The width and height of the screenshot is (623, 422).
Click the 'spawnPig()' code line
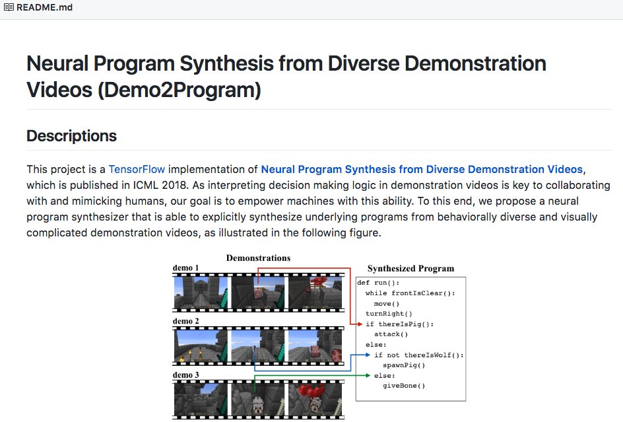click(404, 365)
